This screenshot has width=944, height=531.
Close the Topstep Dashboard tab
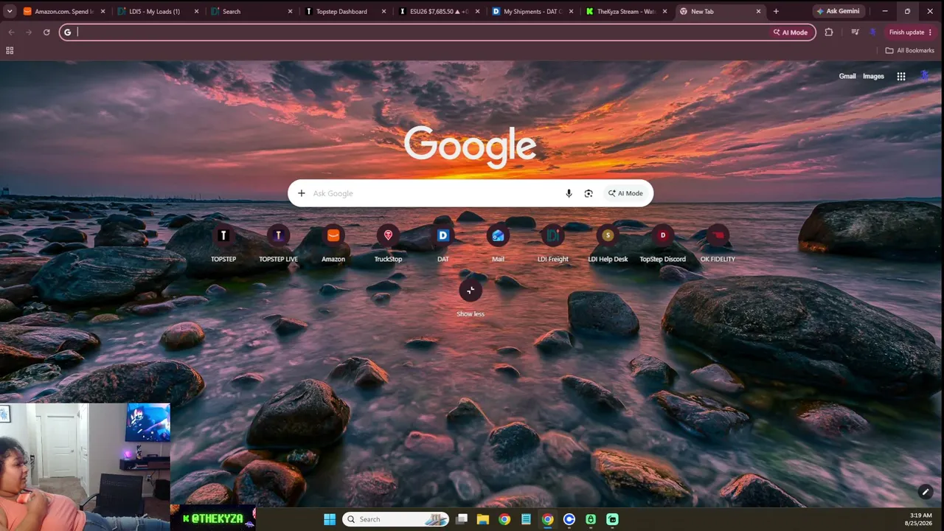(x=383, y=11)
